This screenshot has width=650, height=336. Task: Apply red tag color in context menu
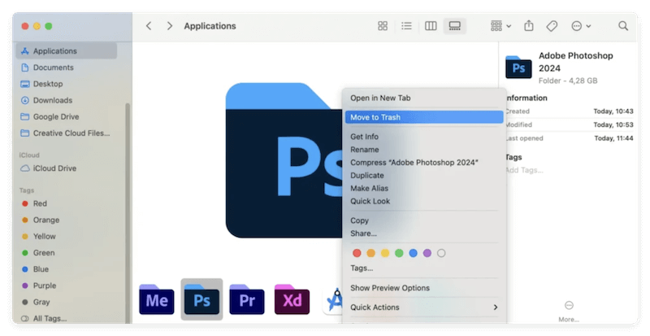click(357, 253)
